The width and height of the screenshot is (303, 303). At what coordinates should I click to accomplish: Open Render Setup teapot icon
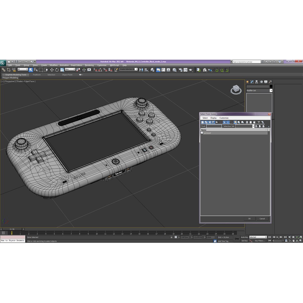coord(180,70)
